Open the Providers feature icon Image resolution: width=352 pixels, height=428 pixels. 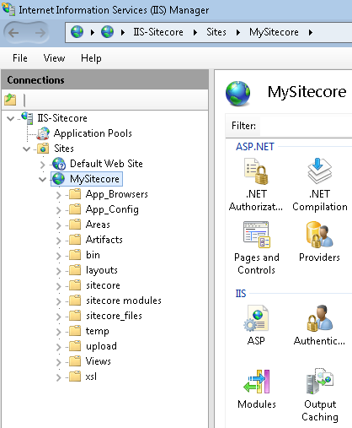[320, 235]
